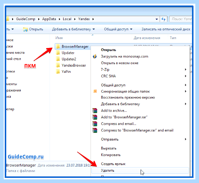Click AppData in the breadcrumb path
Screen dimensions: 199x183
(49, 19)
